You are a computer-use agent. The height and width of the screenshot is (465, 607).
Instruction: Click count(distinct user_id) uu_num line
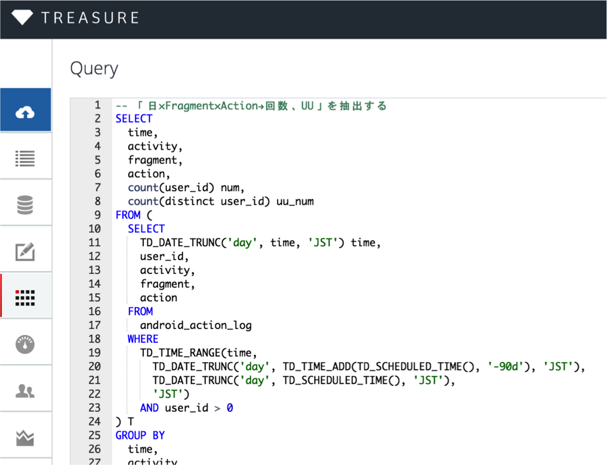221,202
